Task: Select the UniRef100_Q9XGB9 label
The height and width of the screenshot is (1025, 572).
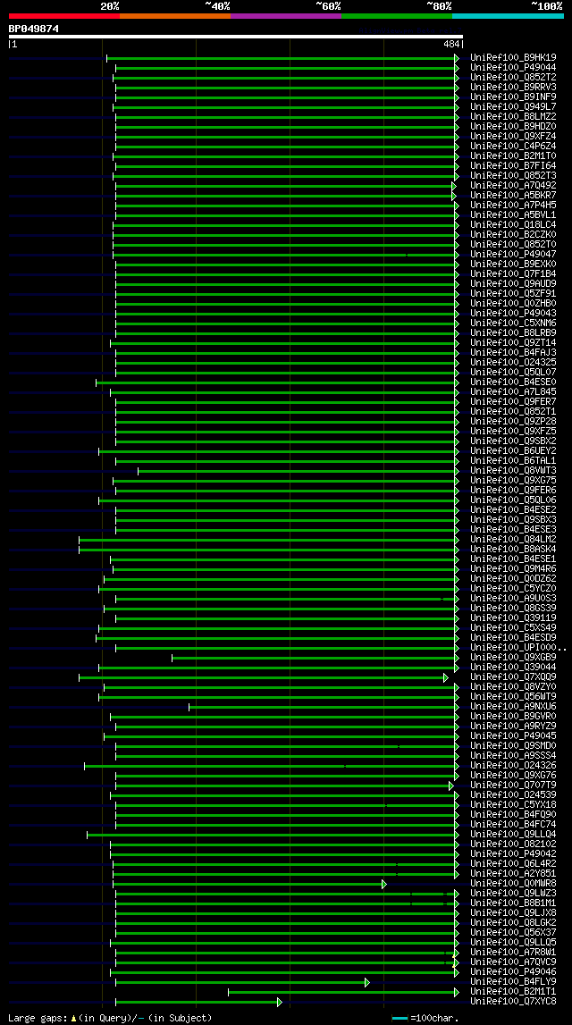Action: [513, 658]
